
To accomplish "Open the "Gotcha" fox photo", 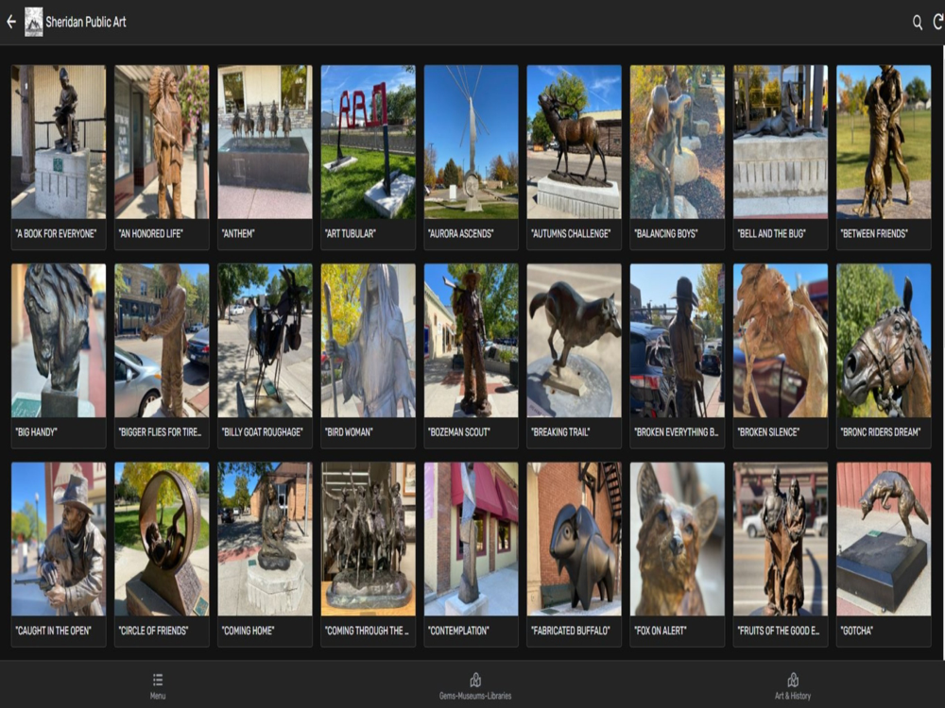I will [x=884, y=539].
